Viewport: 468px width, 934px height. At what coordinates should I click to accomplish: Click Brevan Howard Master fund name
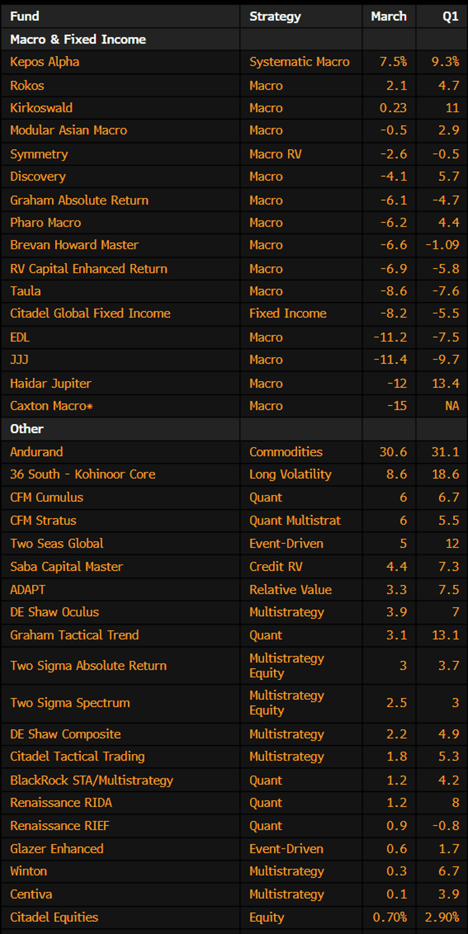(x=74, y=245)
